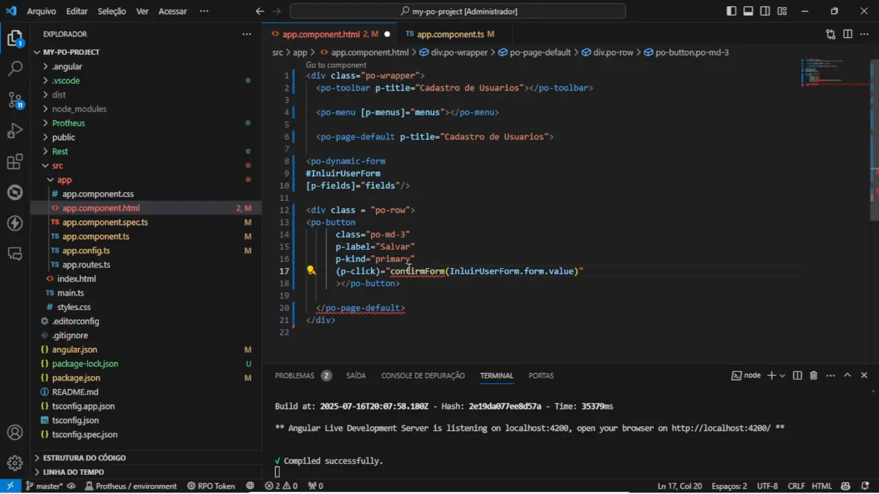Open the Seleção menu
This screenshot has height=494, width=879.
click(x=112, y=11)
